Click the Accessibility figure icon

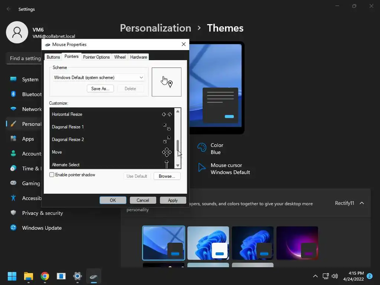[x=13, y=198]
